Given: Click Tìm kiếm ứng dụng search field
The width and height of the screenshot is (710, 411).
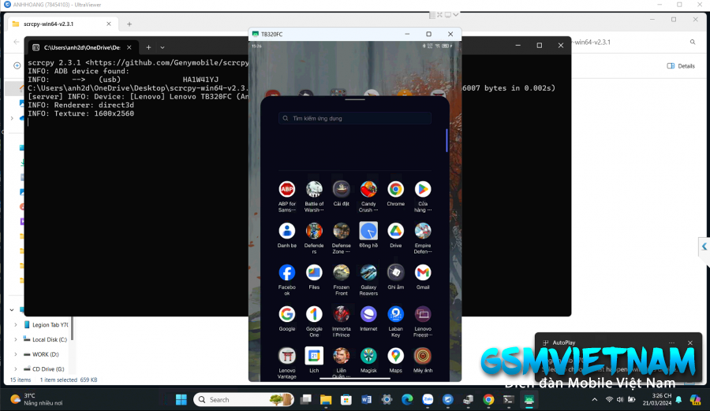Looking at the screenshot, I should (354, 118).
